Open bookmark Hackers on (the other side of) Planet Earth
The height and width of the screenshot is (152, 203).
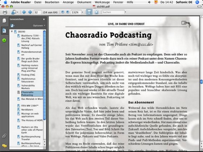pos(32,130)
